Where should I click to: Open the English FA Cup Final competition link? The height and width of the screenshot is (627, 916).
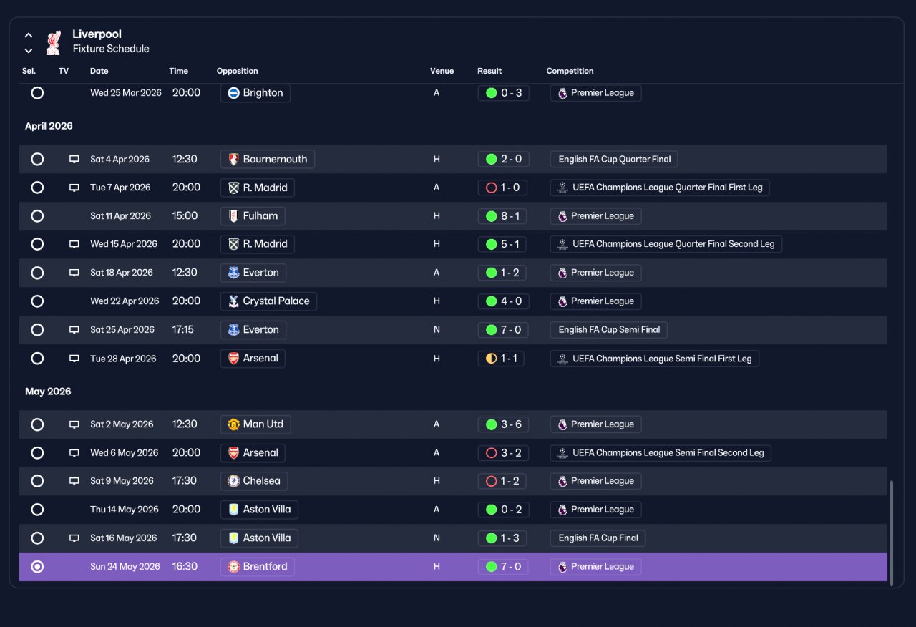(x=598, y=538)
